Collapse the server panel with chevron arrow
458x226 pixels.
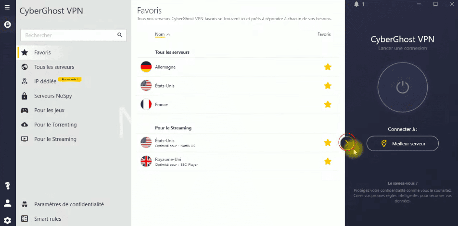pos(347,143)
